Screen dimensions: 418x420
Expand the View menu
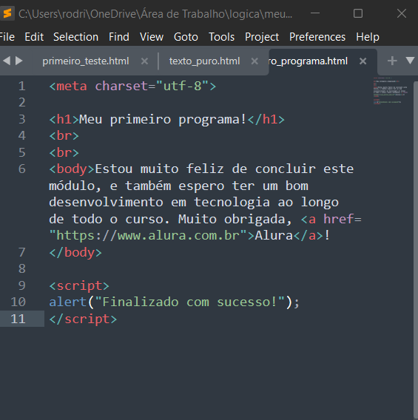click(x=152, y=37)
